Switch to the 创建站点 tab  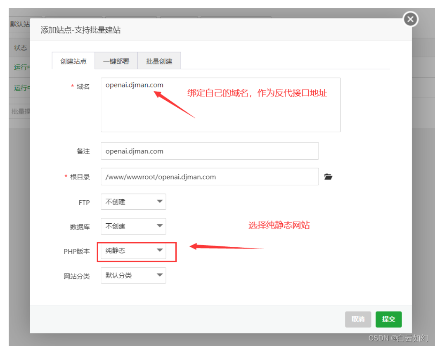pyautogui.click(x=73, y=61)
